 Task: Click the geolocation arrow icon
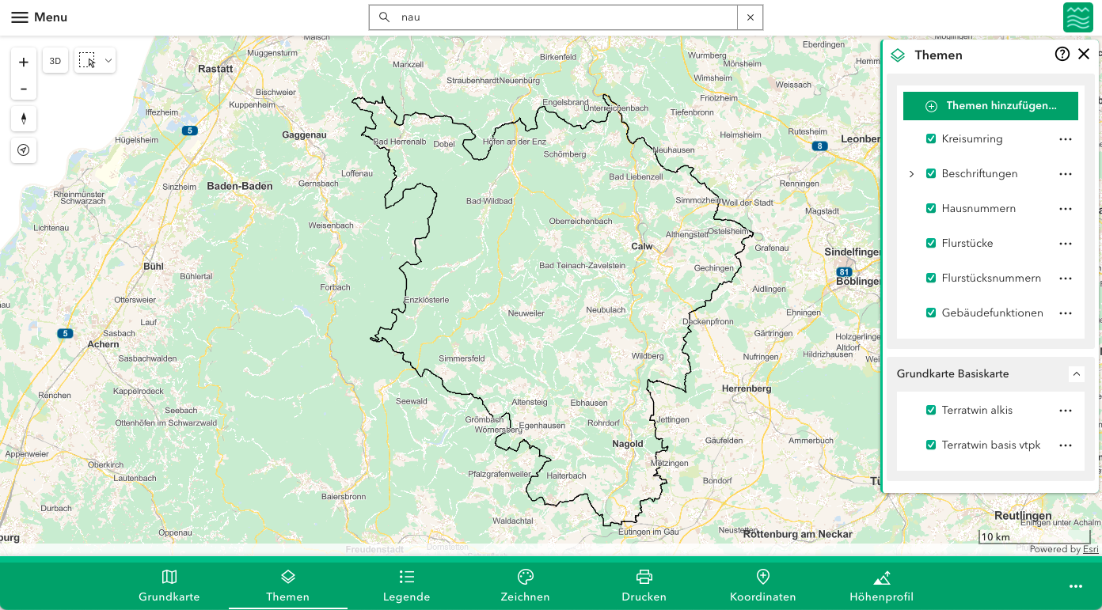click(23, 150)
